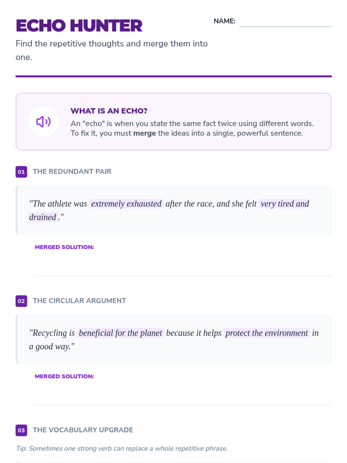This screenshot has width=347, height=463.
Task: Click THE CIRCULAR ARGUMENT heading
Action: pyautogui.click(x=79, y=301)
